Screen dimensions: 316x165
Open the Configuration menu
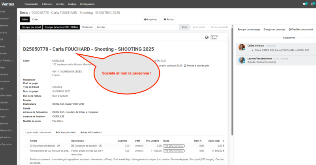[87, 4]
